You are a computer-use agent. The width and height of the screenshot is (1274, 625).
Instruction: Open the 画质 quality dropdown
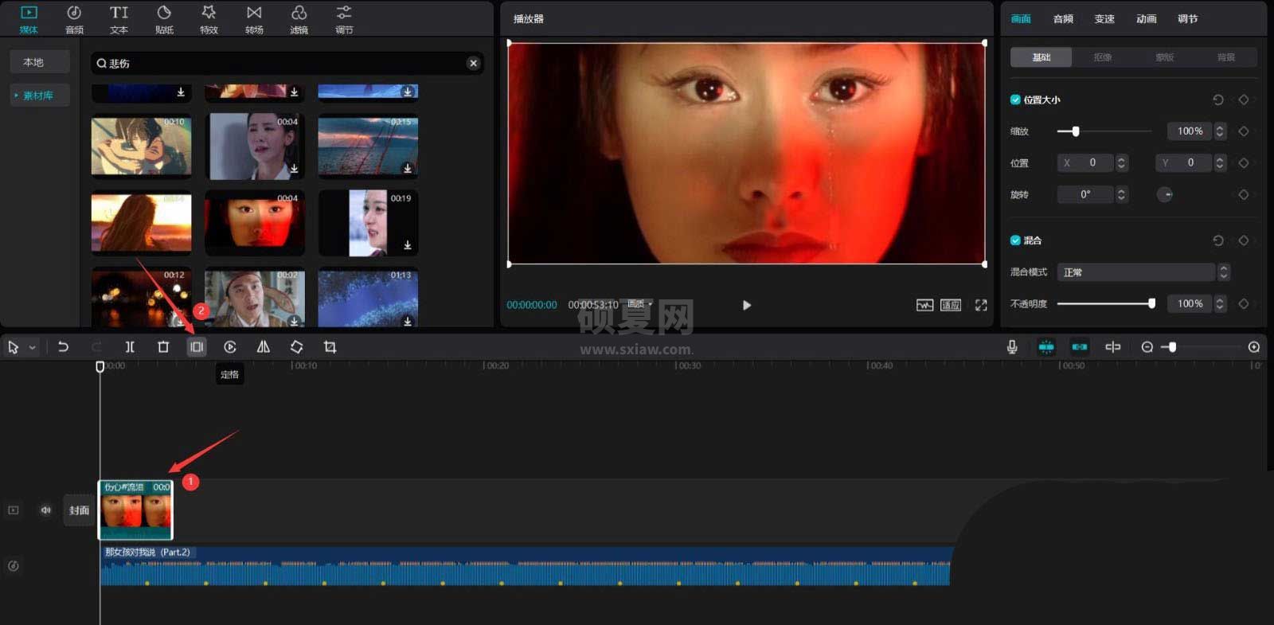pyautogui.click(x=639, y=304)
